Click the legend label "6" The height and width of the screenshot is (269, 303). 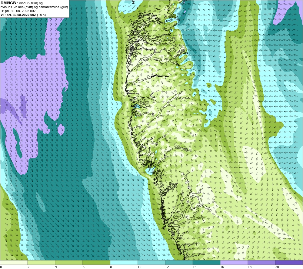click(x=84, y=267)
